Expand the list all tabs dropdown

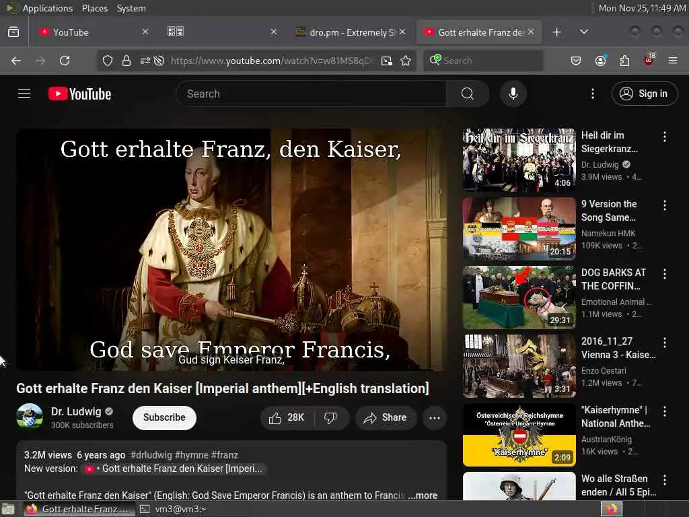click(x=583, y=32)
